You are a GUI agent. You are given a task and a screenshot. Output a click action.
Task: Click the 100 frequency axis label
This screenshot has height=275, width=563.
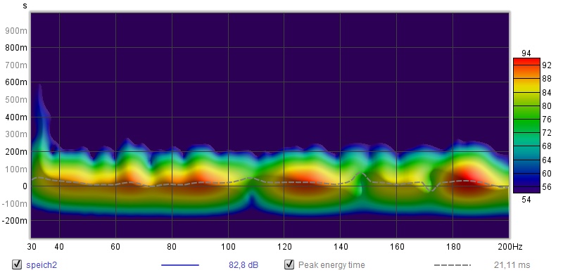pyautogui.click(x=228, y=247)
